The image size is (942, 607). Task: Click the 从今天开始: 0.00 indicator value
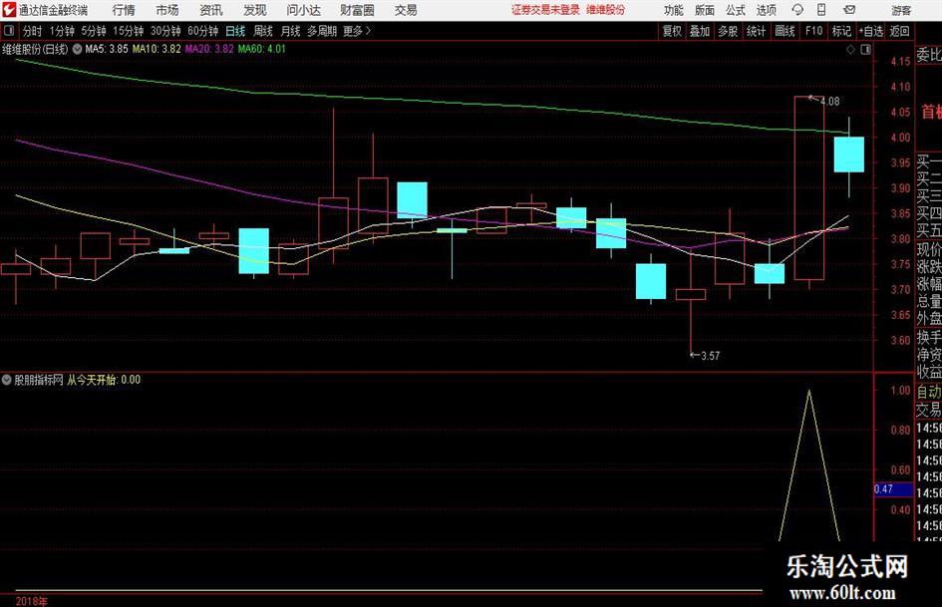click(104, 380)
